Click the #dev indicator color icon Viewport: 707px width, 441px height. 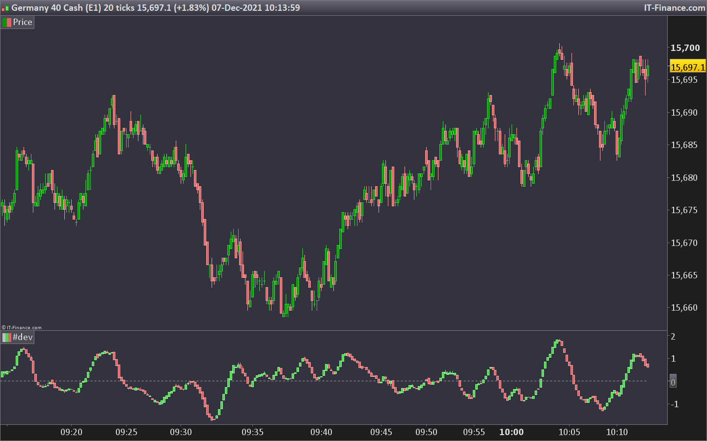7,337
